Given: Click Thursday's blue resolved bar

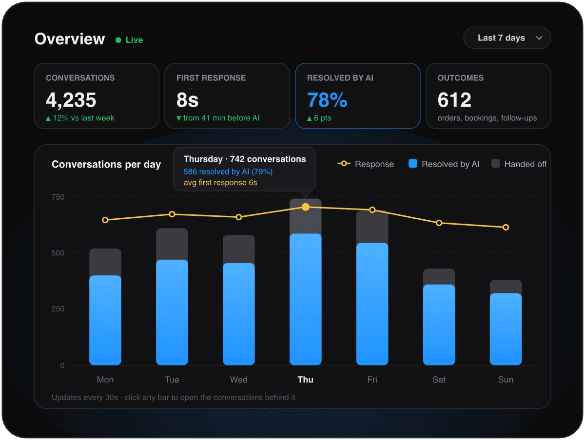Looking at the screenshot, I should click(306, 299).
